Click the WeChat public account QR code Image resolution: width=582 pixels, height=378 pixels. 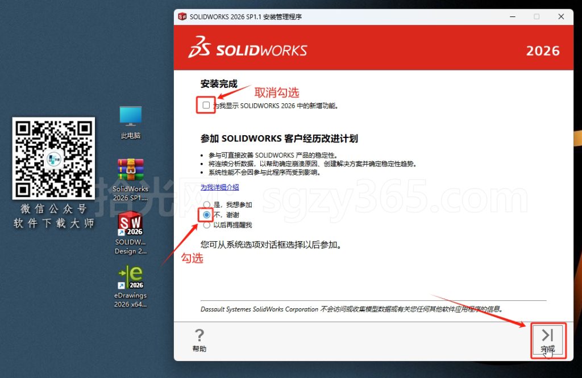(x=53, y=159)
